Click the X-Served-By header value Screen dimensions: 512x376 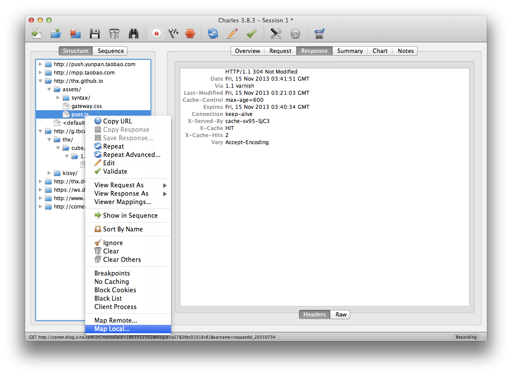point(247,121)
